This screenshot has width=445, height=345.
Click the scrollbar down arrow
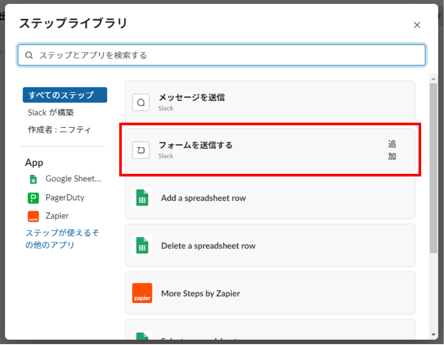[433, 335]
